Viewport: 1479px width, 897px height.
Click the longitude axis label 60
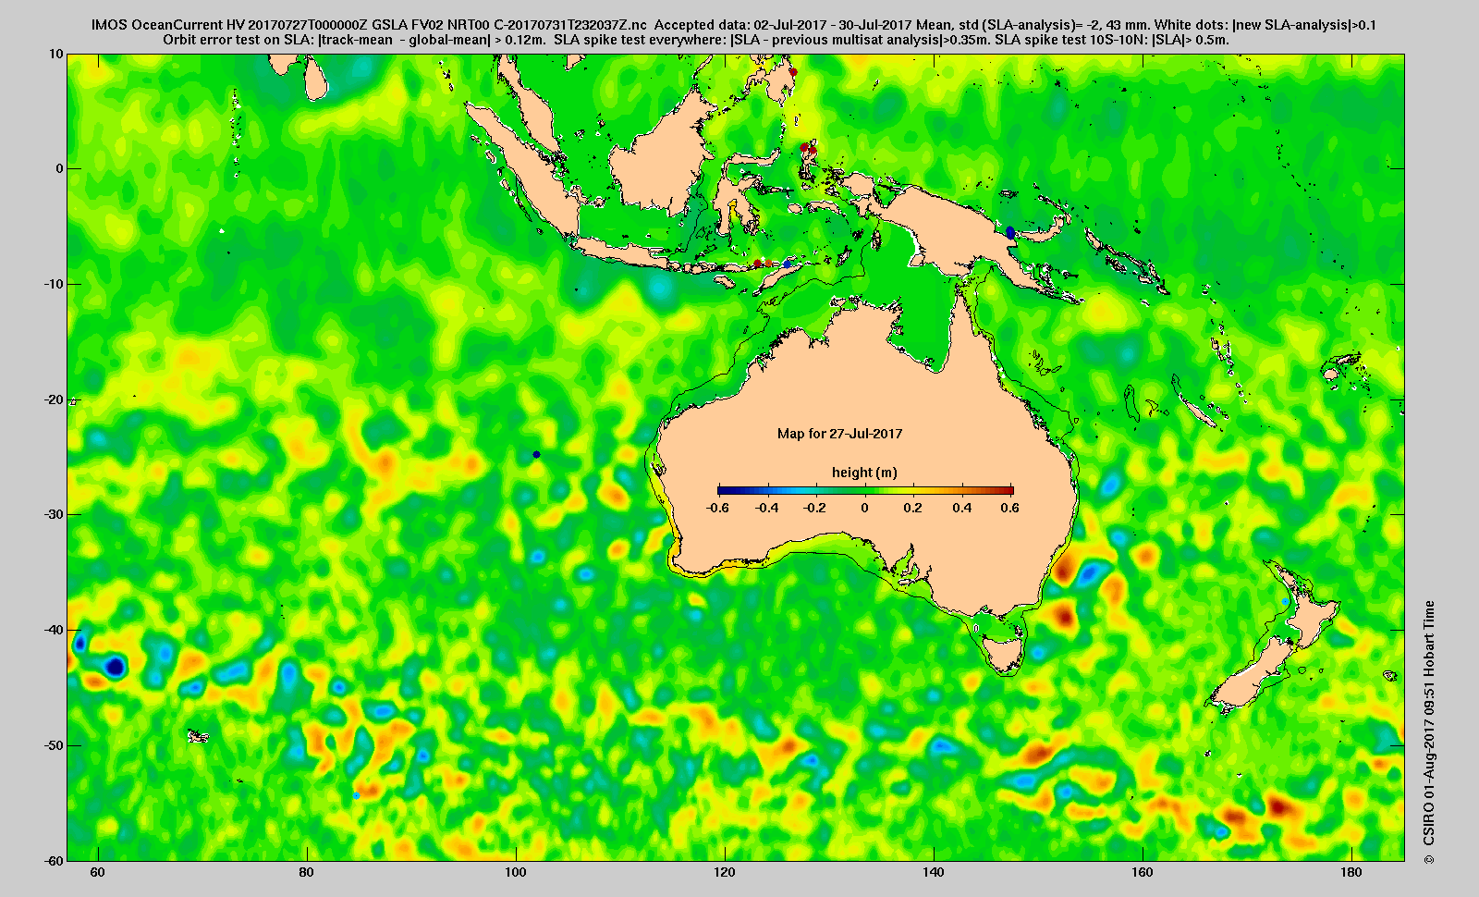click(97, 873)
